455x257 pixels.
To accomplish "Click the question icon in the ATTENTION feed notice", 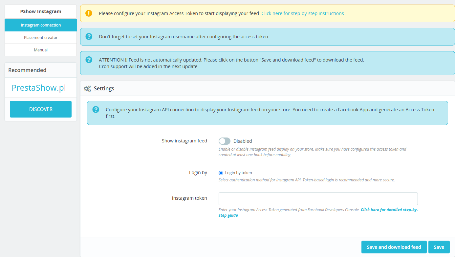I will 89,60.
